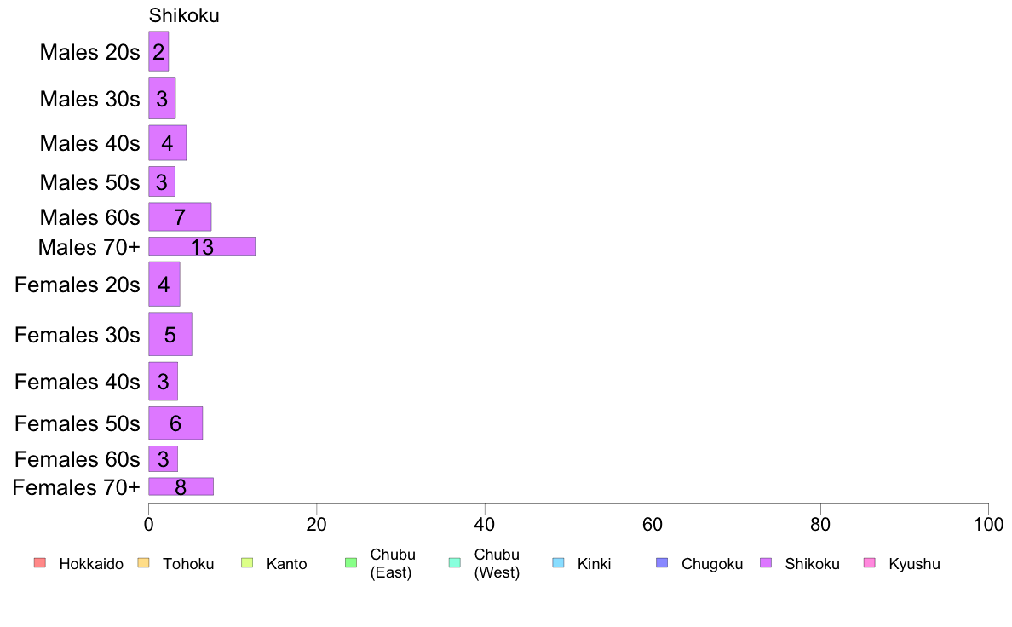This screenshot has height=627, width=1012.
Task: Select the Males 20s bar showing 2
Action: click(x=158, y=51)
